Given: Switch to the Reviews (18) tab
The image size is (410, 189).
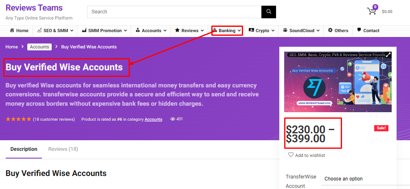Looking at the screenshot, I should (x=63, y=149).
